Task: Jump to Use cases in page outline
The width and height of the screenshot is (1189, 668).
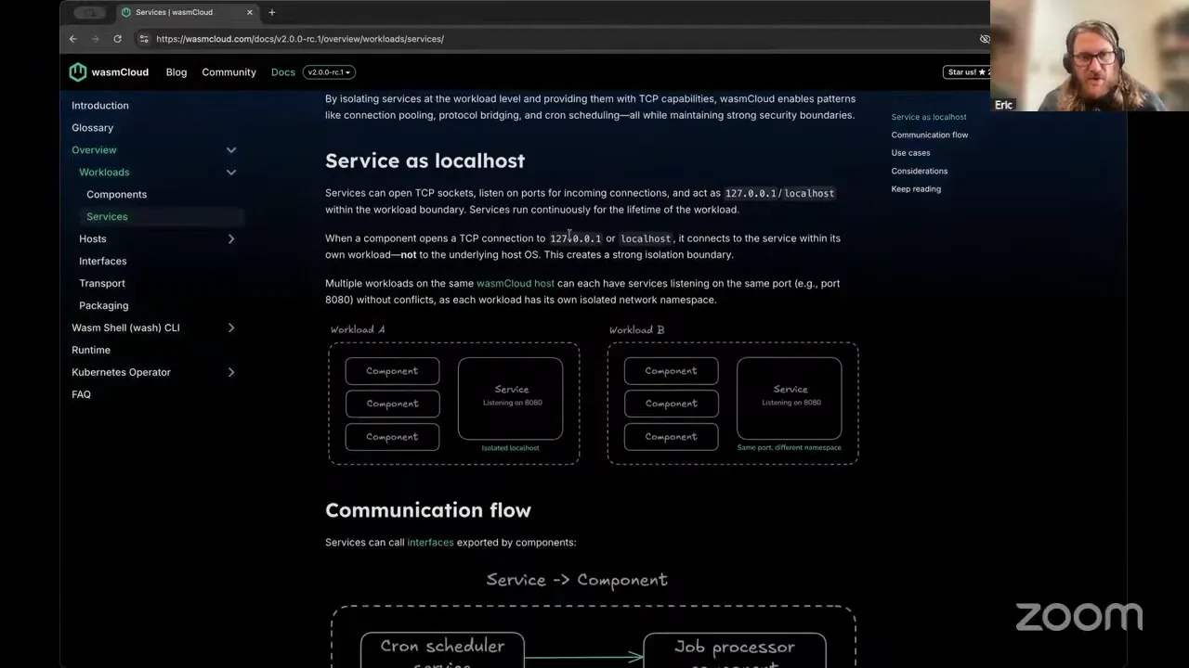Action: (910, 153)
